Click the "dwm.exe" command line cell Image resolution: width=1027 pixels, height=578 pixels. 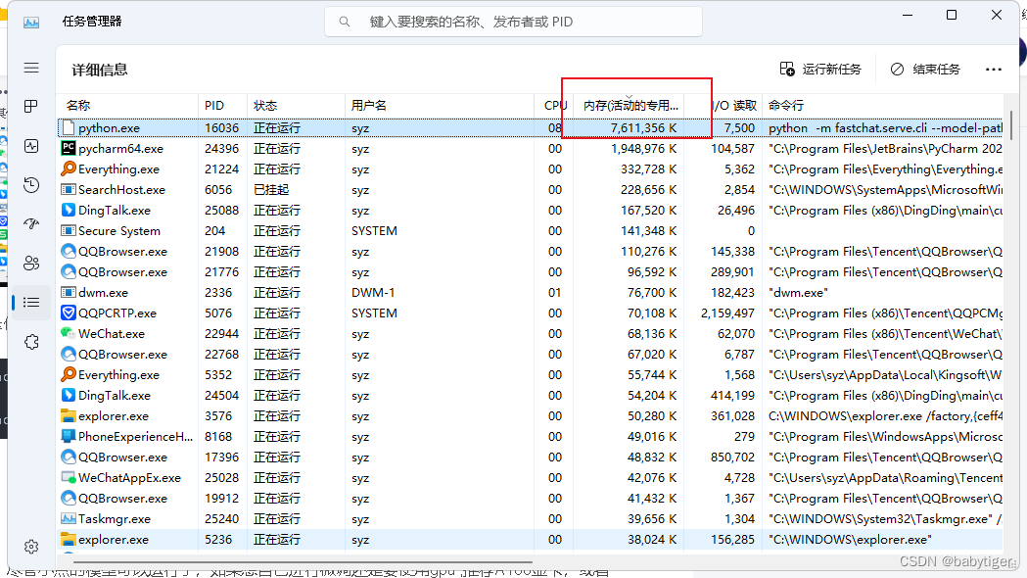799,293
